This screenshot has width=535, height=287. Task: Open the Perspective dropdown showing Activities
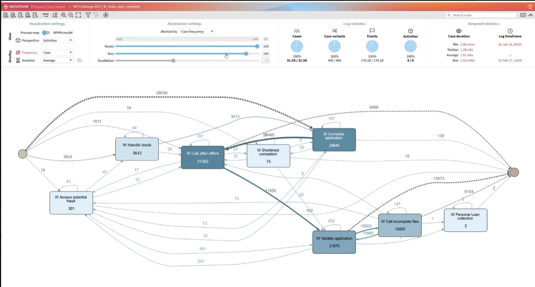(x=57, y=40)
